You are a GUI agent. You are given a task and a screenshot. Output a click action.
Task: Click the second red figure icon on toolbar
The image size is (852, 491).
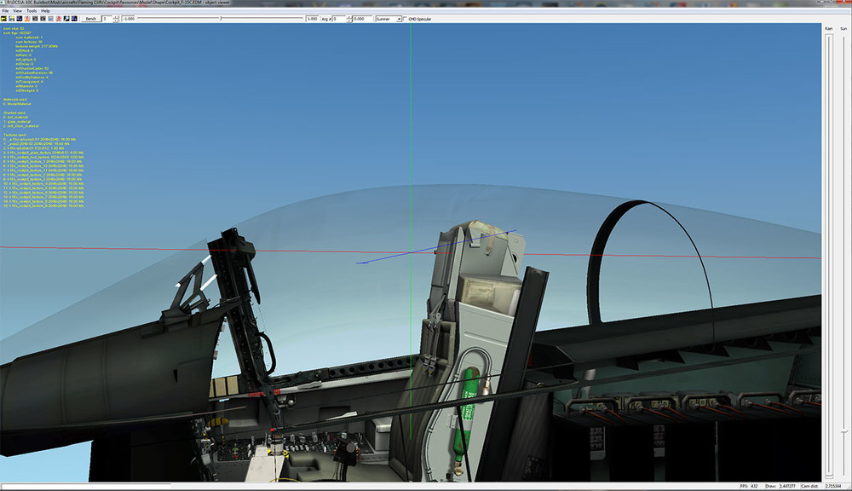[x=58, y=17]
